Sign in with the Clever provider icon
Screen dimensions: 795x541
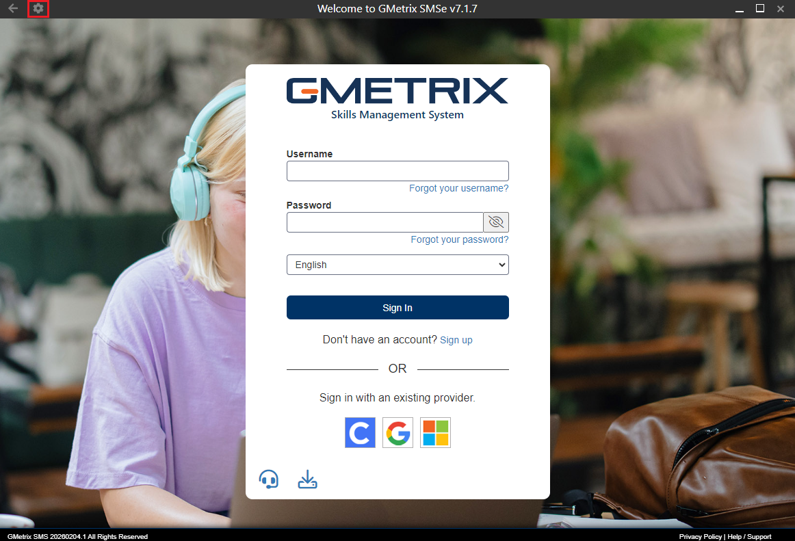tap(360, 432)
